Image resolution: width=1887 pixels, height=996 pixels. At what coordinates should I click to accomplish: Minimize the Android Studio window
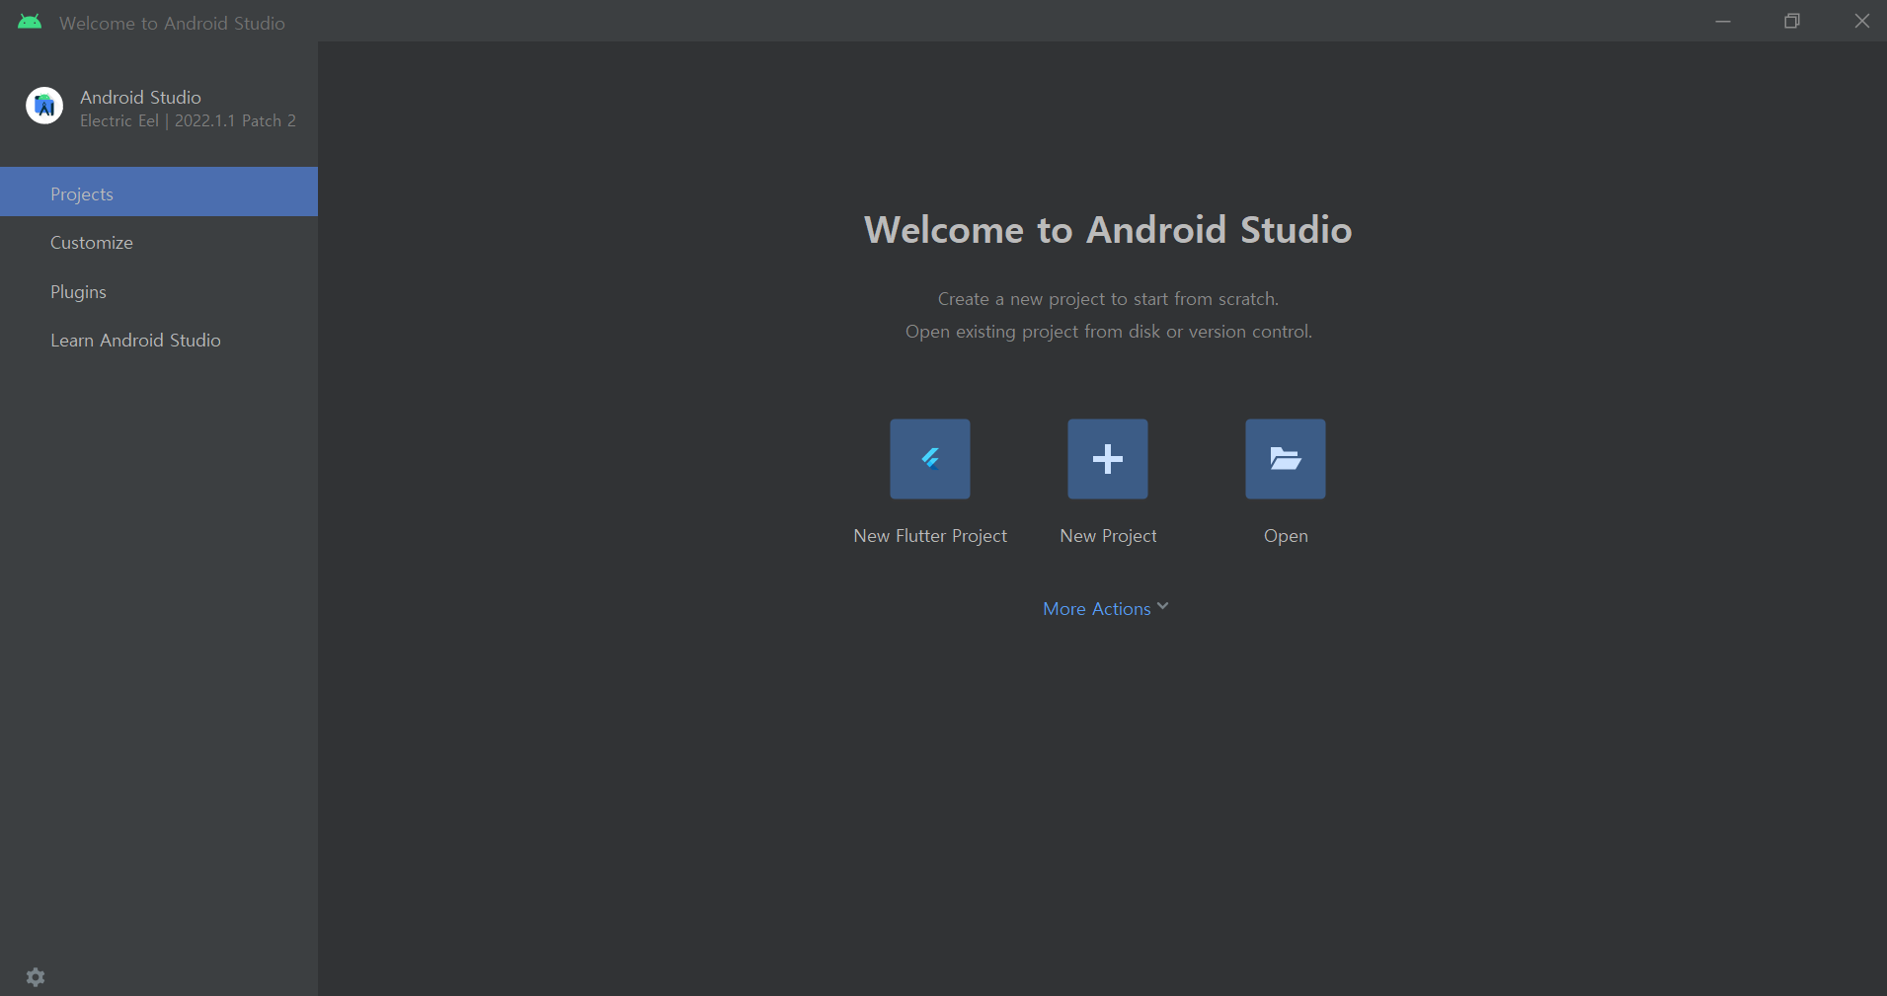(1723, 21)
